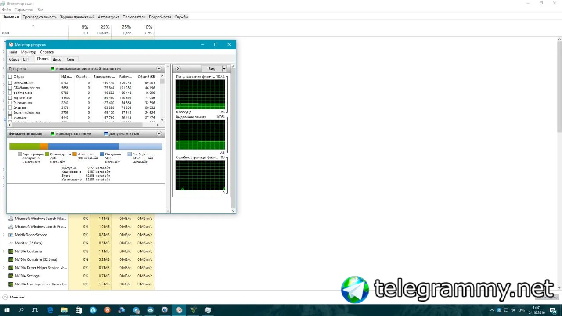Screen dimensions: 562x316
Task: Check the explorer.exe process checkbox
Action: tap(10, 98)
